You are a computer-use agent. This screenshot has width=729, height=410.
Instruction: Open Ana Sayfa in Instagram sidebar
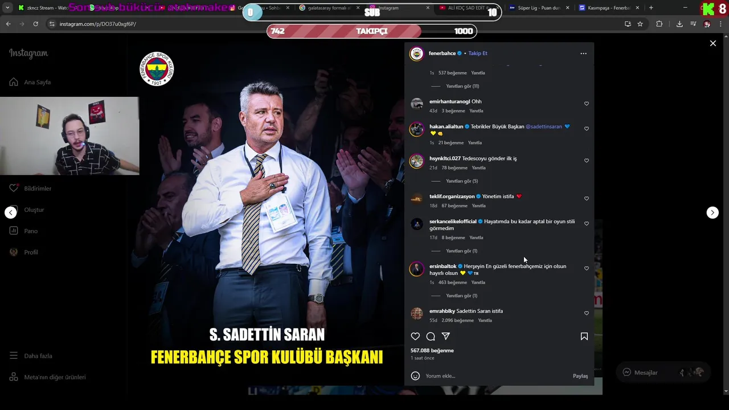(30, 82)
